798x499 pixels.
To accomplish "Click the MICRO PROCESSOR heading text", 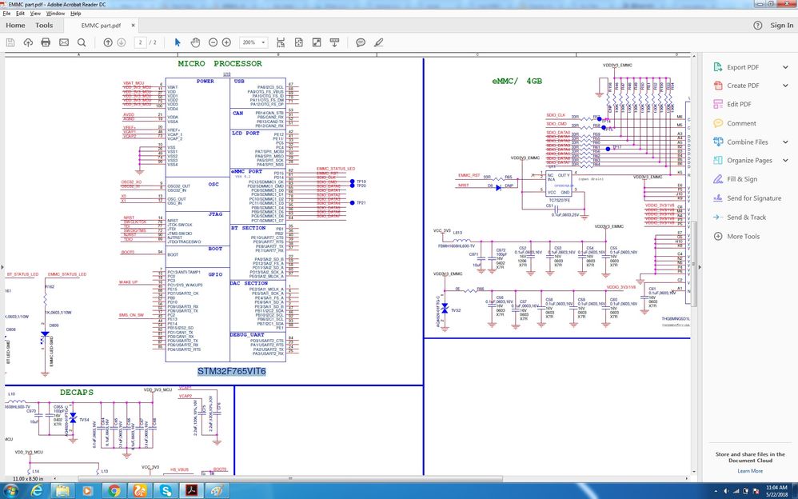I will point(220,64).
